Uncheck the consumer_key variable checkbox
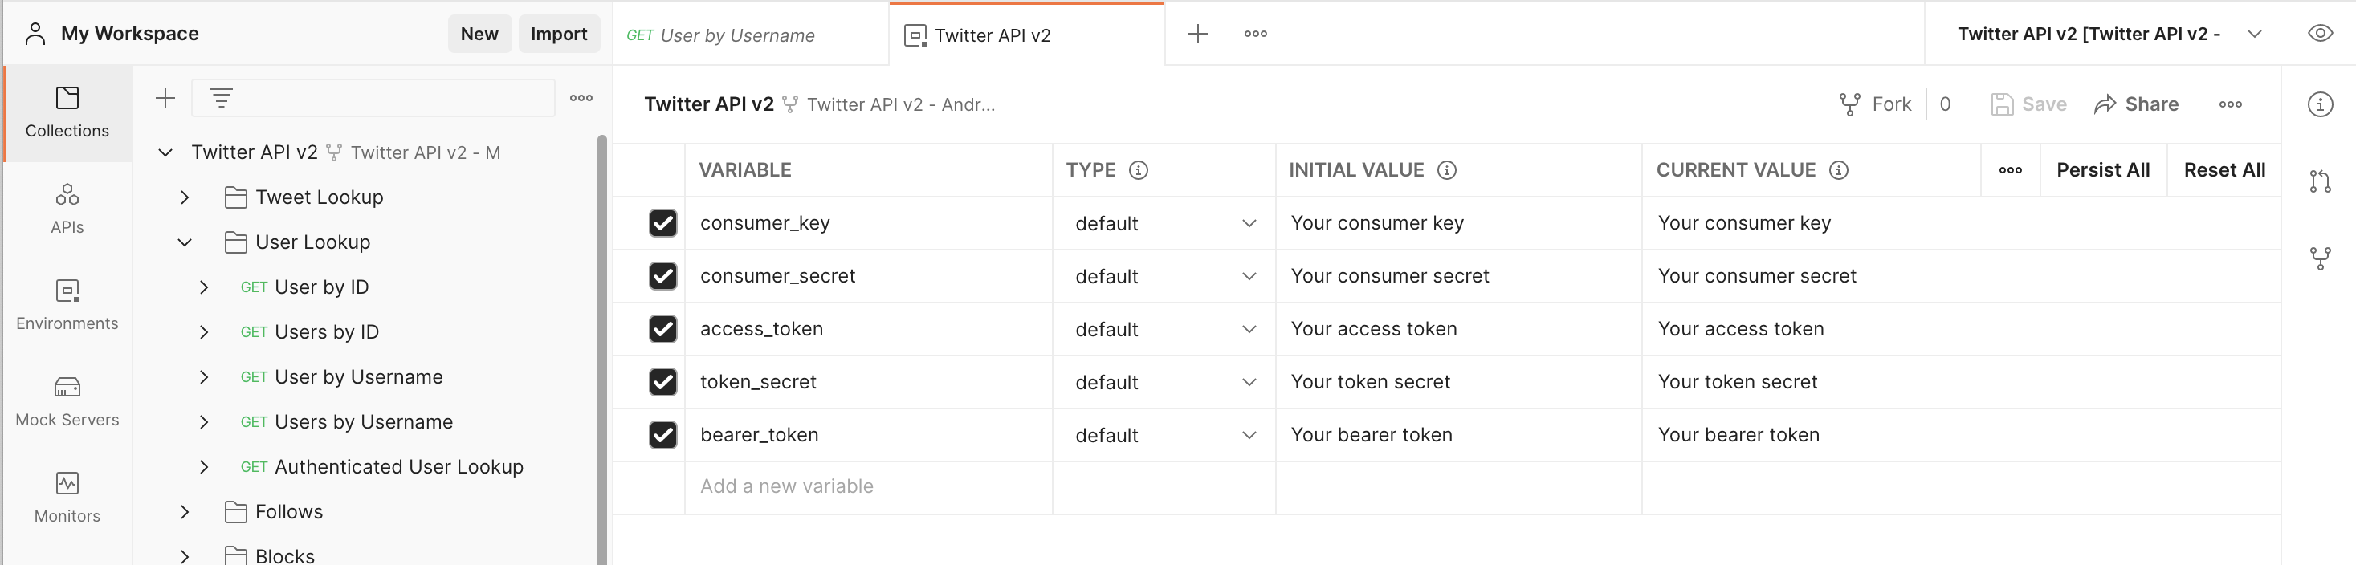2356x565 pixels. pos(662,223)
